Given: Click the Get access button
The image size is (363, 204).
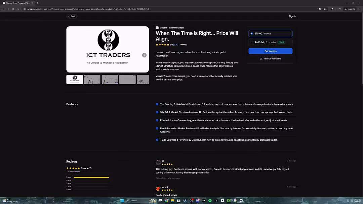Looking at the screenshot, I should tap(270, 51).
